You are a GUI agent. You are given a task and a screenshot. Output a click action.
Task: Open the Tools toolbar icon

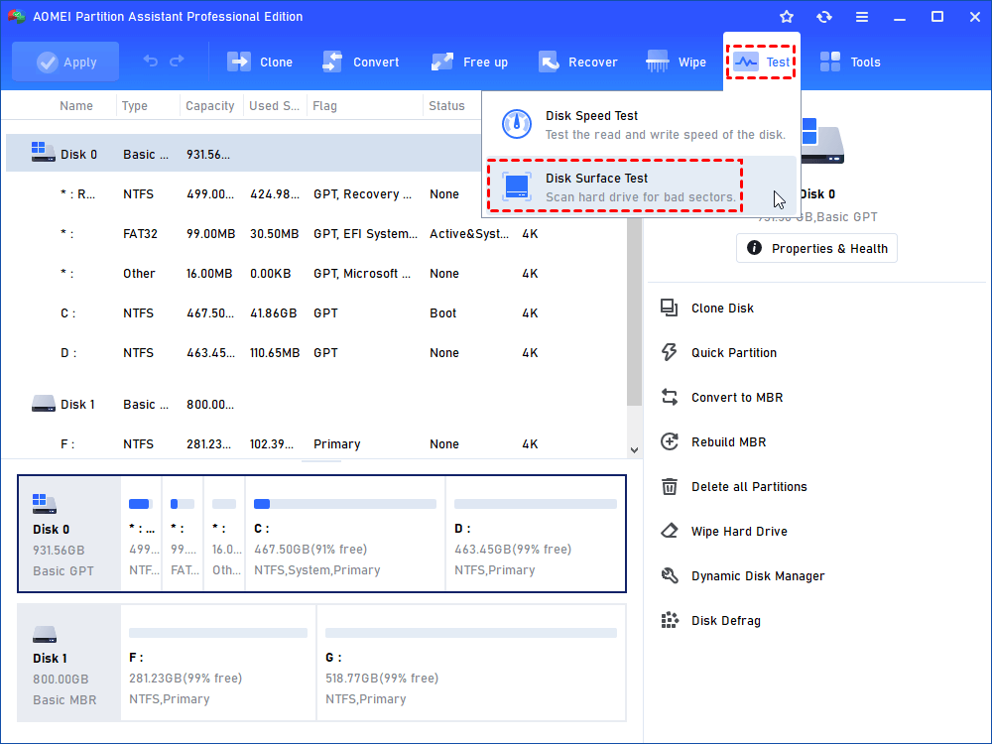click(850, 62)
